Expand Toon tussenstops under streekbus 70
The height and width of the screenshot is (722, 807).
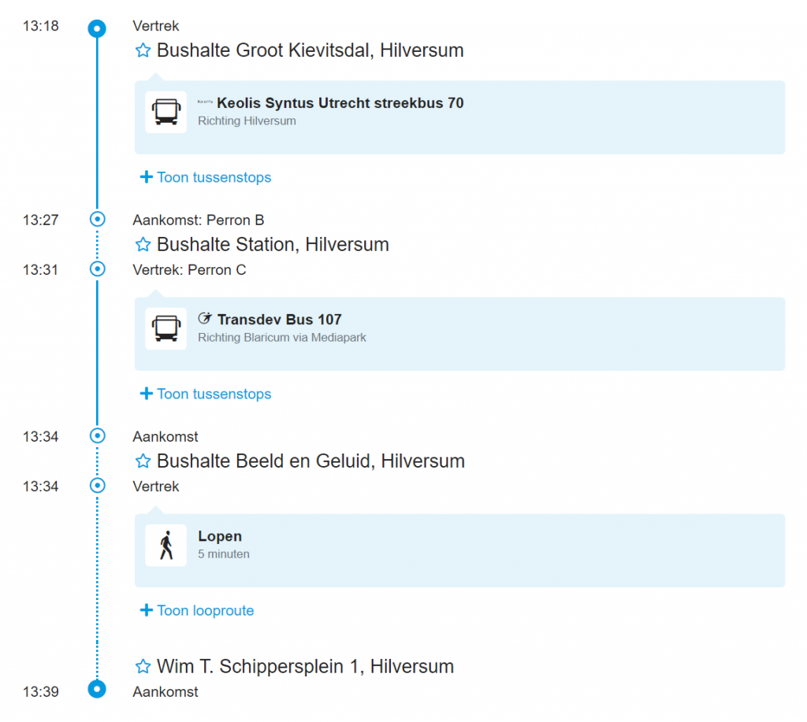206,177
